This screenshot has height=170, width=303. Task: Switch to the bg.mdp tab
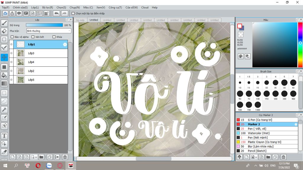pyautogui.click(x=80, y=20)
